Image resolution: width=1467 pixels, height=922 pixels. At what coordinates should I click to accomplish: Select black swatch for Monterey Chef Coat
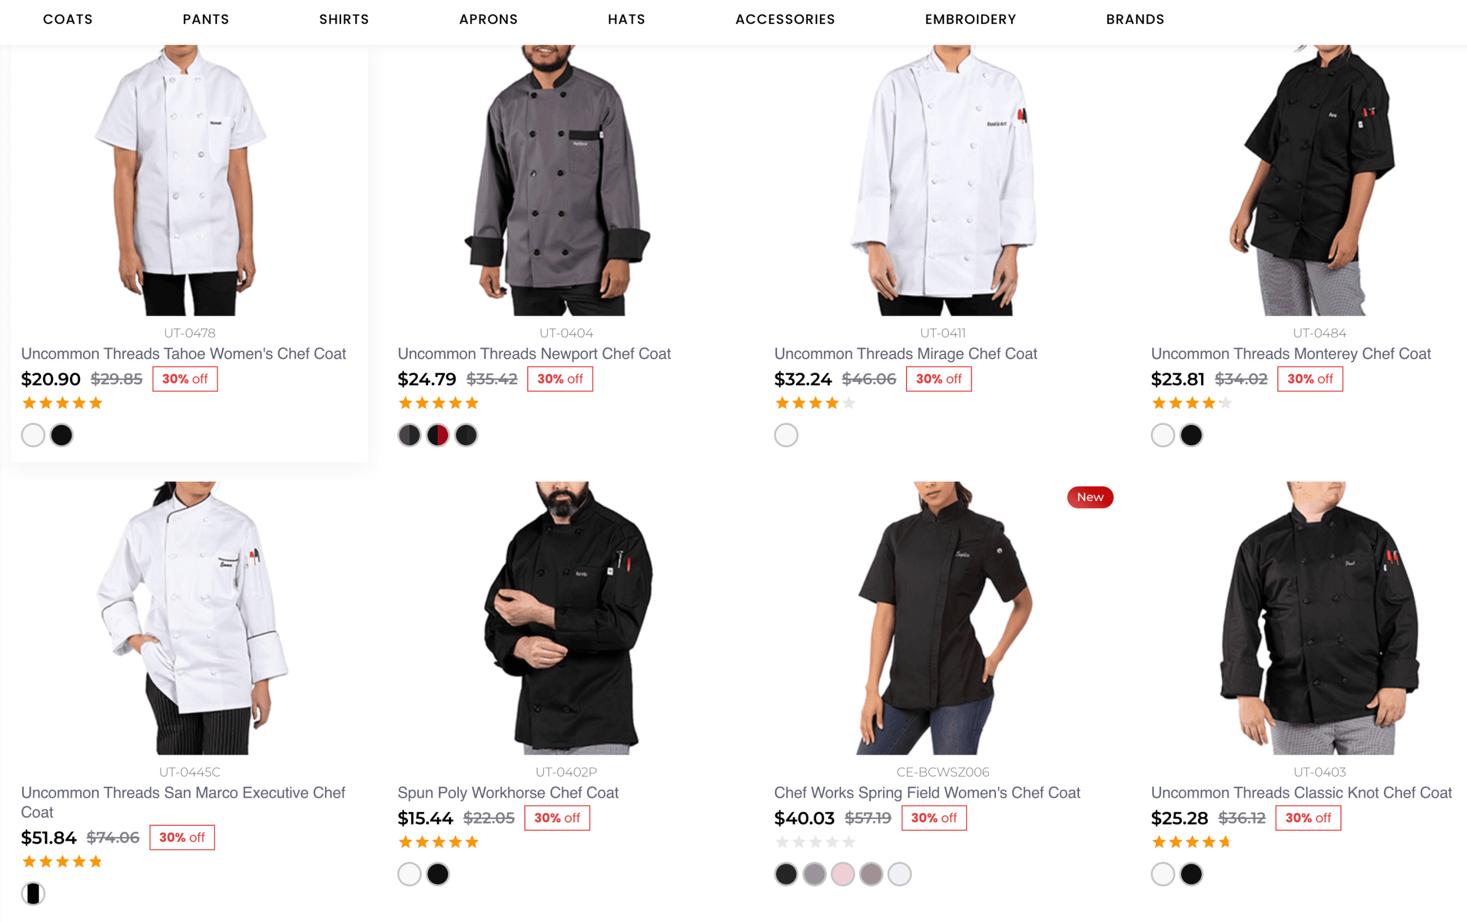(x=1190, y=435)
